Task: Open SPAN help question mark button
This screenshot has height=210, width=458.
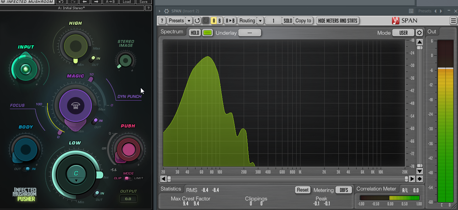Action: pos(162,21)
